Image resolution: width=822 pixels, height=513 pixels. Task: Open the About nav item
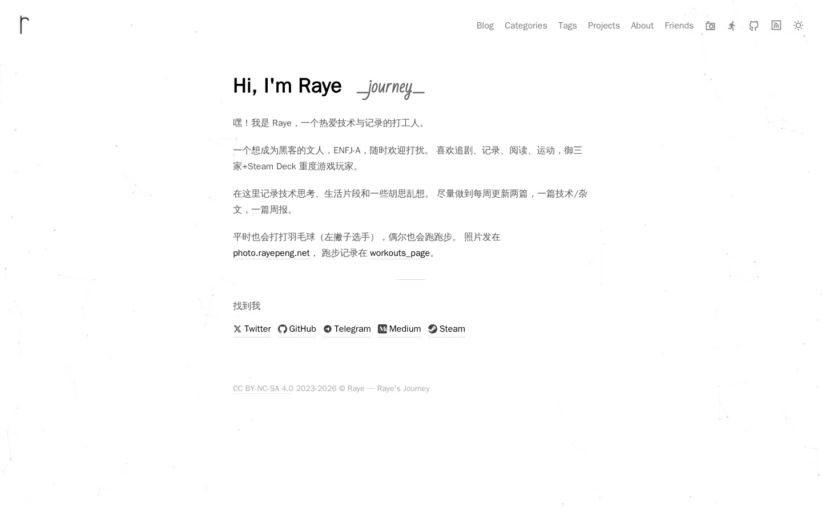point(642,26)
